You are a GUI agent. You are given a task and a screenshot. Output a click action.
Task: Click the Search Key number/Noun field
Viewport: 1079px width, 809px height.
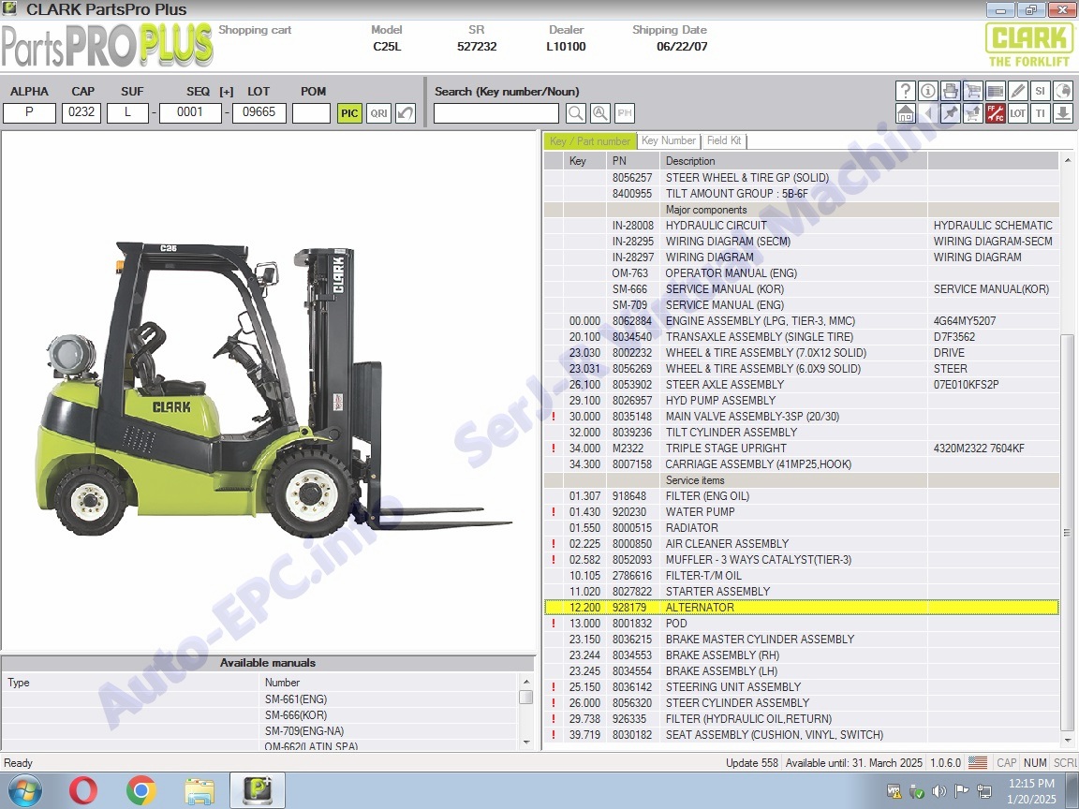[496, 113]
